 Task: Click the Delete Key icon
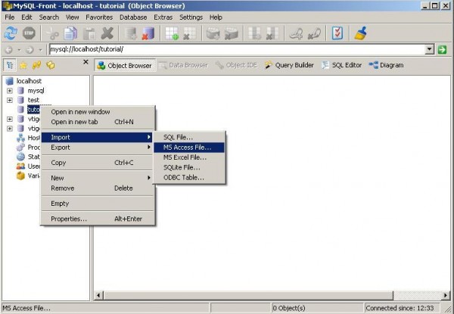point(314,33)
